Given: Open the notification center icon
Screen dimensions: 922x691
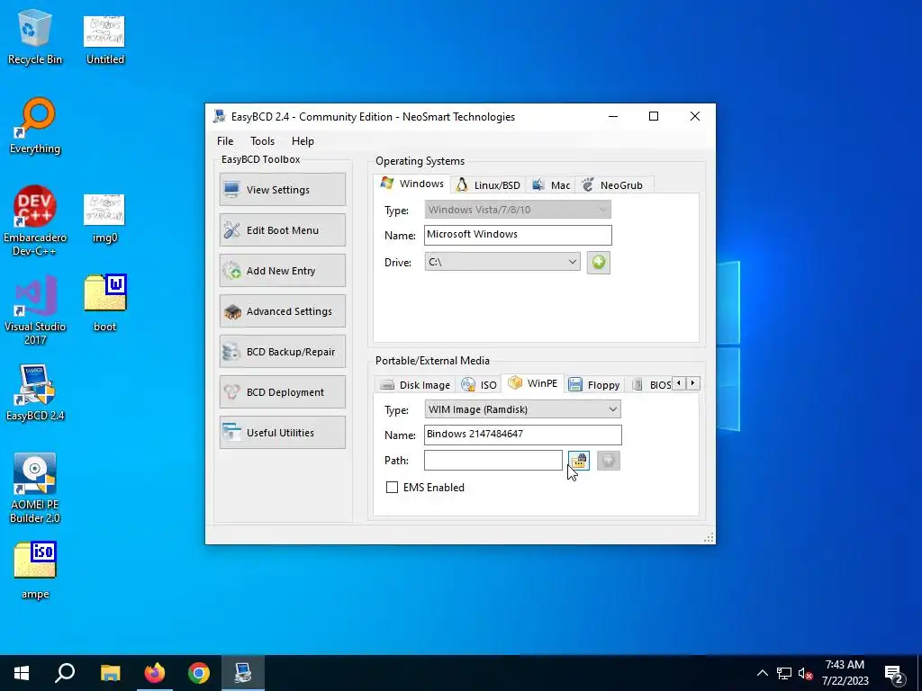Looking at the screenshot, I should 894,673.
